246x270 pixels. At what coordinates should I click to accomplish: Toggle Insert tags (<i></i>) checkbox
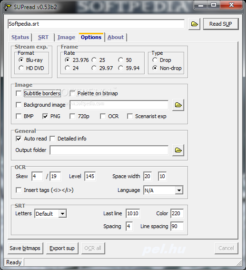[x=19, y=190]
